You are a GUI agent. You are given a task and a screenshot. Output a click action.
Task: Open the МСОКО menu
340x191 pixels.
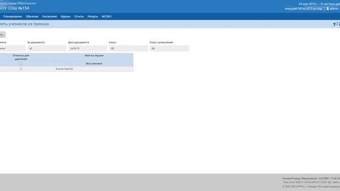point(106,16)
